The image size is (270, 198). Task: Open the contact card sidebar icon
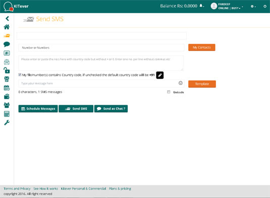click(x=7, y=53)
